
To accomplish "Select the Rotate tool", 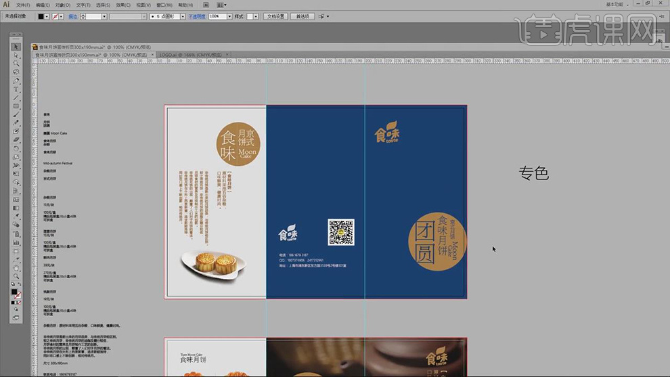I will [x=16, y=149].
